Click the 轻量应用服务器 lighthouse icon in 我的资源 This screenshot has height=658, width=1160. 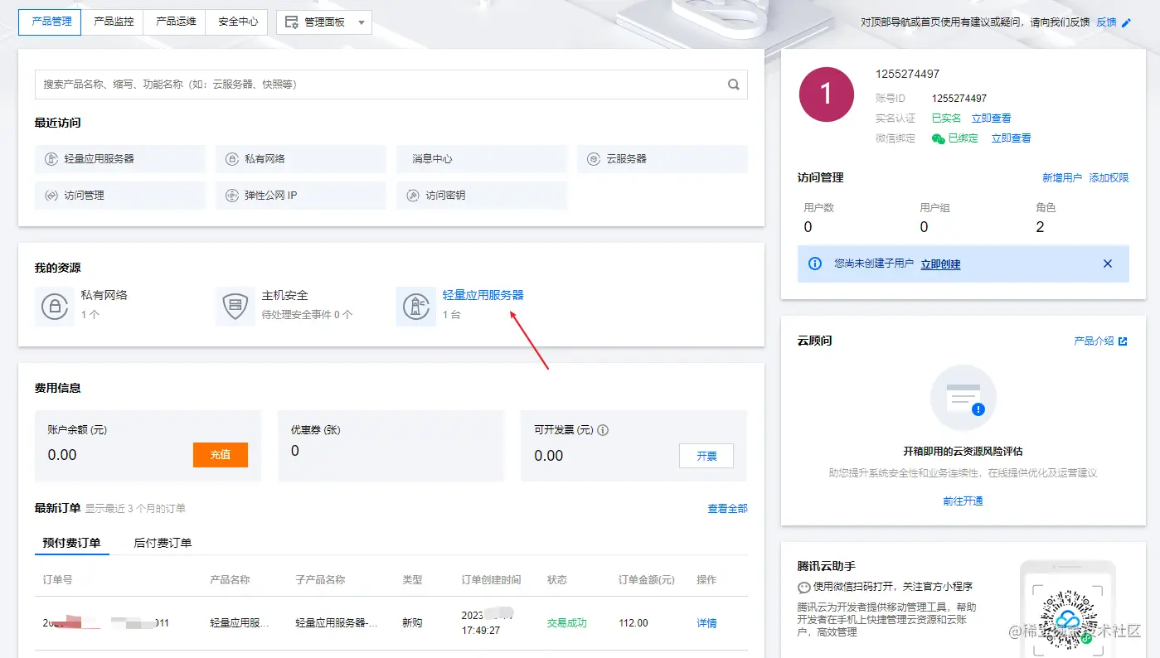coord(416,307)
